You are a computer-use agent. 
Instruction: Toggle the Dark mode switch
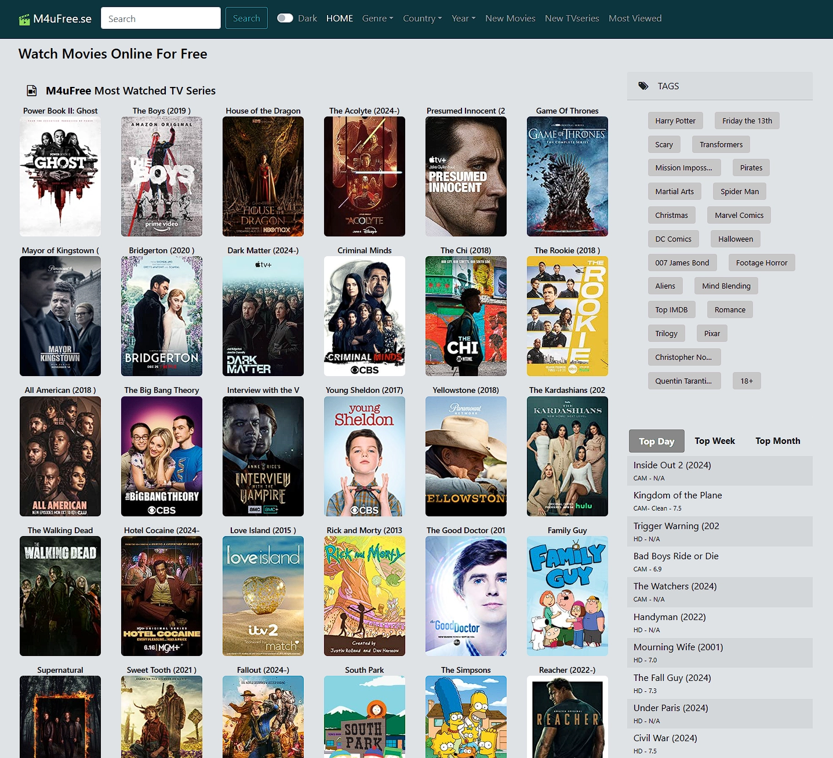click(x=285, y=19)
